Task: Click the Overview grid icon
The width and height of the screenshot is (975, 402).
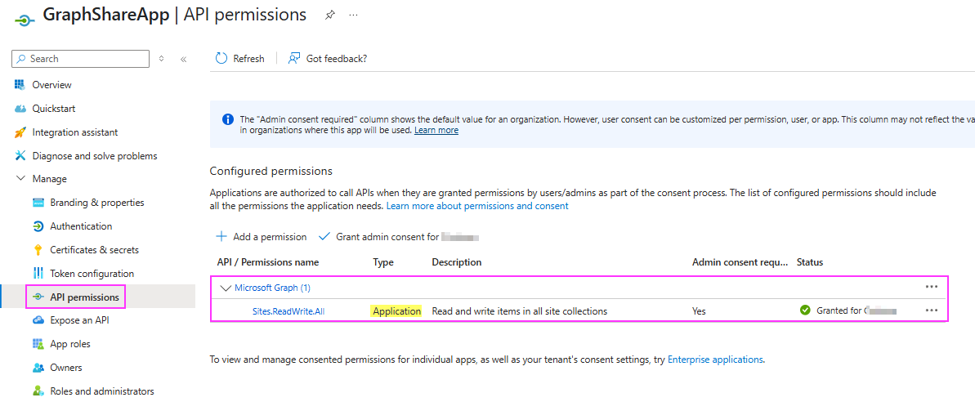Action: [x=20, y=84]
